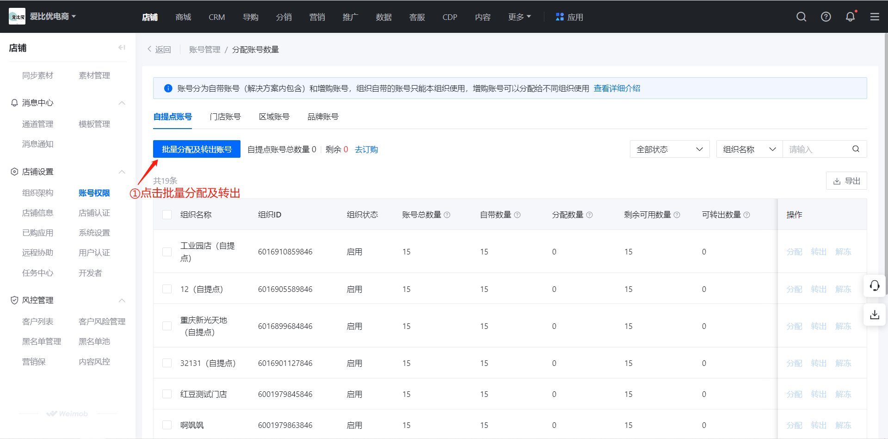Screen dimensions: 888x439
Task: Check the 红豆测试门店 row
Action: click(x=167, y=394)
